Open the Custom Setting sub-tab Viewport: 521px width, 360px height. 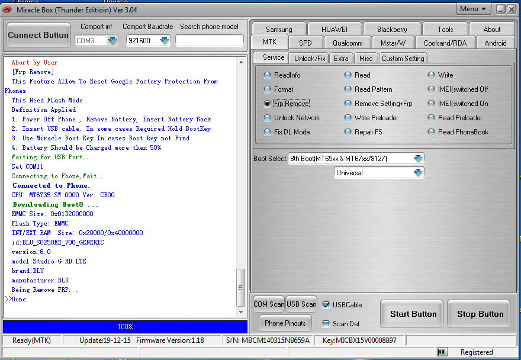point(403,59)
